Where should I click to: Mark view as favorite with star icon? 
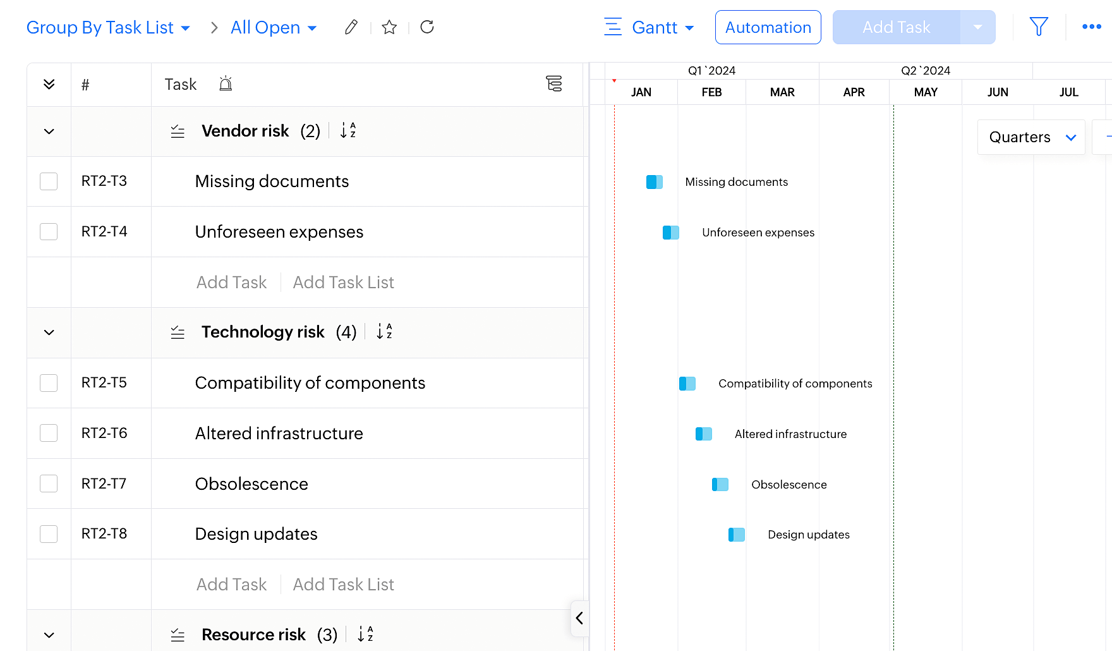pos(389,27)
